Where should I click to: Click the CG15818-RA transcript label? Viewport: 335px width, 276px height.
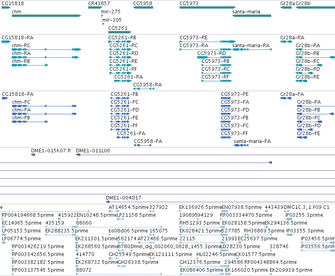pyautogui.click(x=18, y=38)
